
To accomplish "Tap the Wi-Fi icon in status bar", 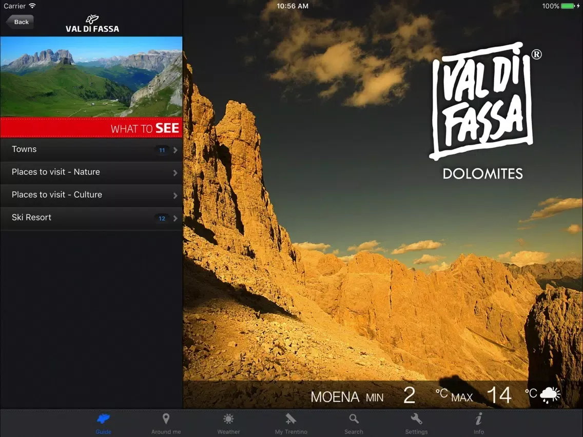I will point(32,6).
